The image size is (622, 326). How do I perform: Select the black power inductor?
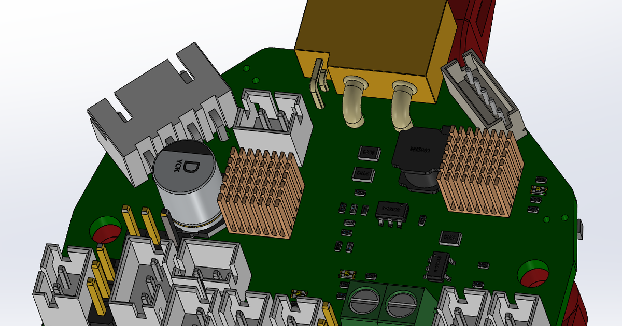[x=419, y=160]
